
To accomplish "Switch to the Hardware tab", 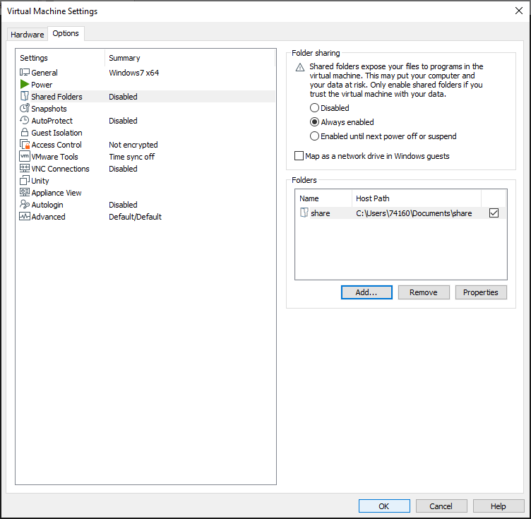I will [27, 35].
